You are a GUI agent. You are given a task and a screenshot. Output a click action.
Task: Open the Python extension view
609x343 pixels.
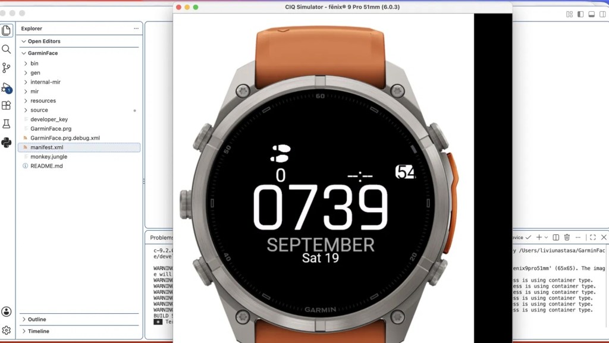click(6, 143)
